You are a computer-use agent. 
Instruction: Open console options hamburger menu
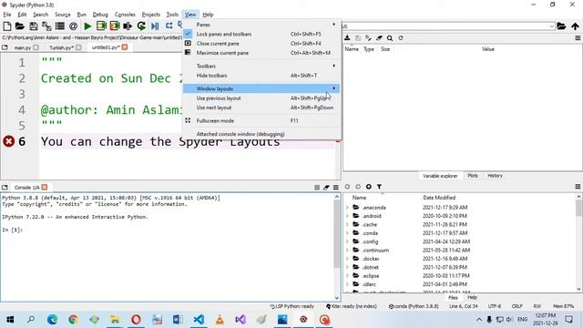pyautogui.click(x=336, y=188)
